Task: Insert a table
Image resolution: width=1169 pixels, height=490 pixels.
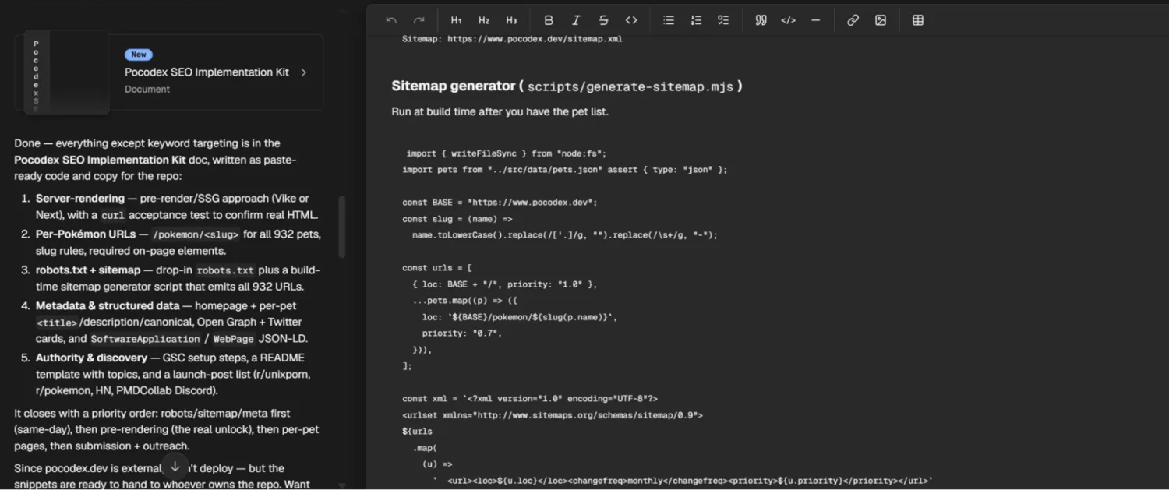Action: pyautogui.click(x=918, y=20)
